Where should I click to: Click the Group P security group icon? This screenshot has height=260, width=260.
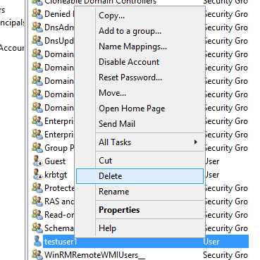[x=37, y=148]
